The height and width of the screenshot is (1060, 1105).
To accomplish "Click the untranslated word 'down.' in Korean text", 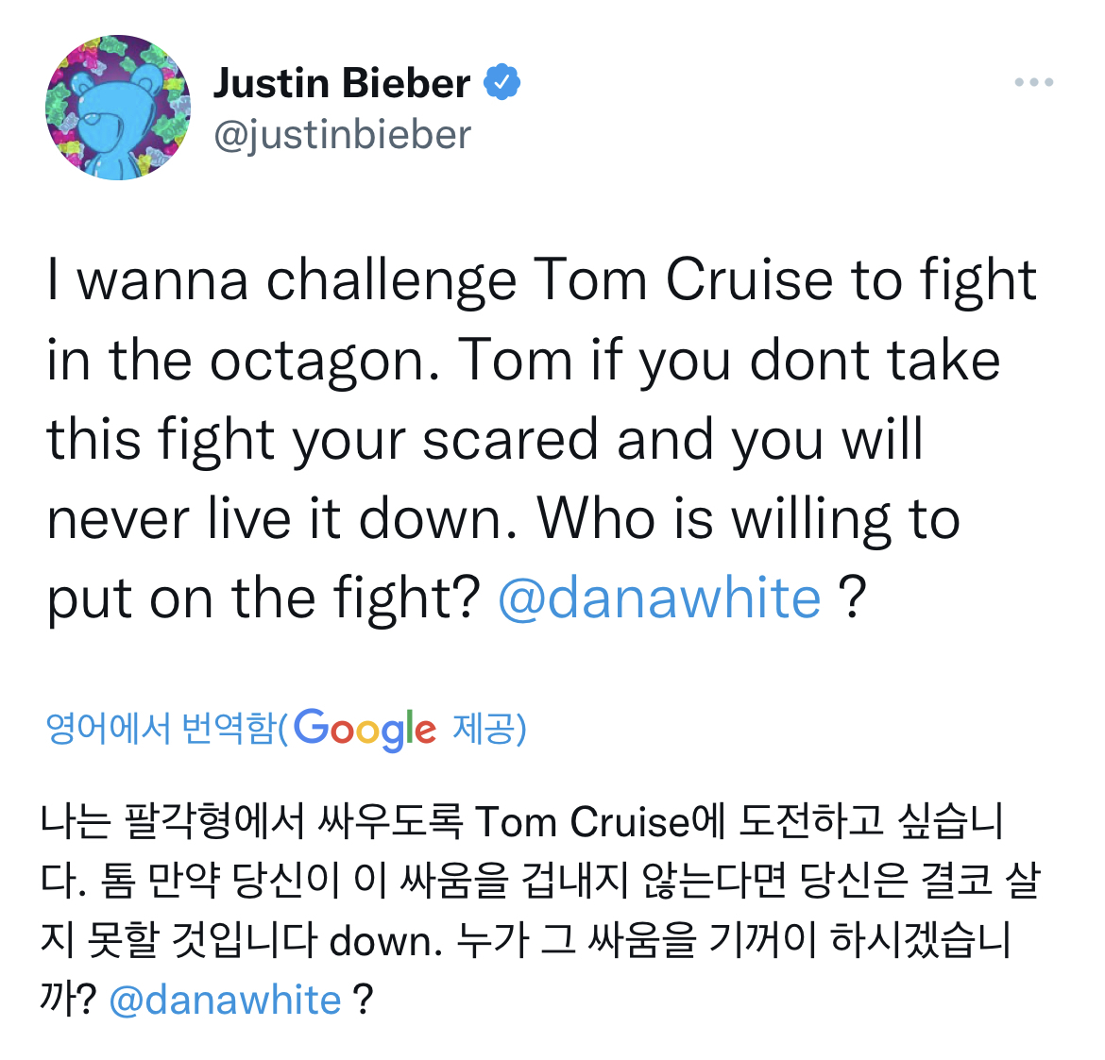I will (386, 941).
